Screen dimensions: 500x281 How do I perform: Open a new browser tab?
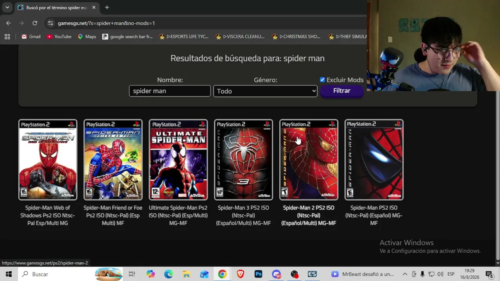coord(107,7)
